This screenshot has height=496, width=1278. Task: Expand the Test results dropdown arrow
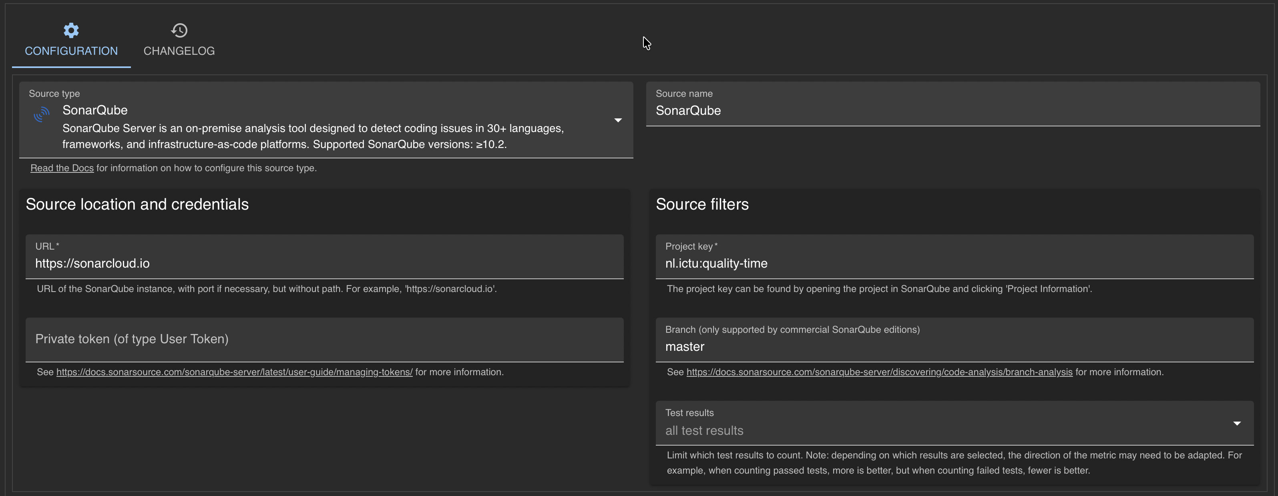point(1237,423)
